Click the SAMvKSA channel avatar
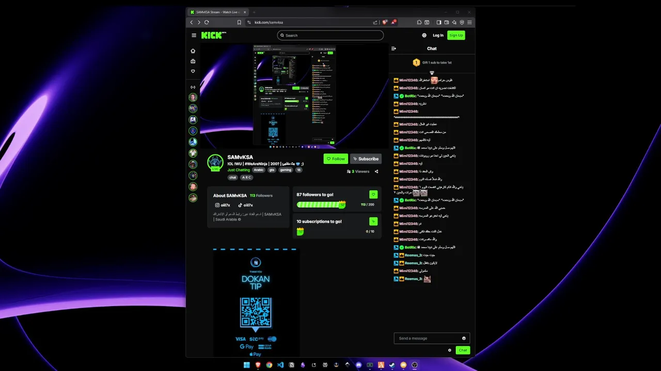Screen dimensions: 661x371 [x=215, y=162]
